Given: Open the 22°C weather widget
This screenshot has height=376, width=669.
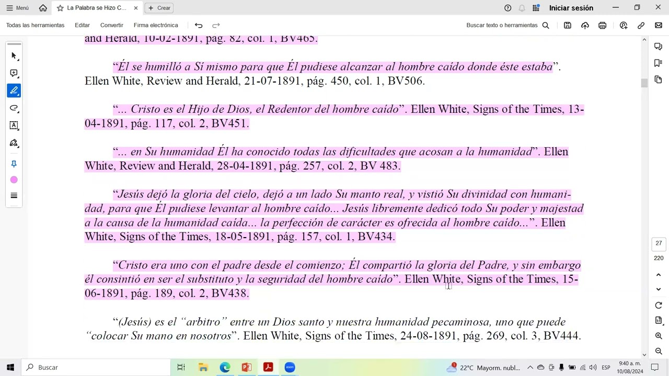Looking at the screenshot, I should point(483,368).
